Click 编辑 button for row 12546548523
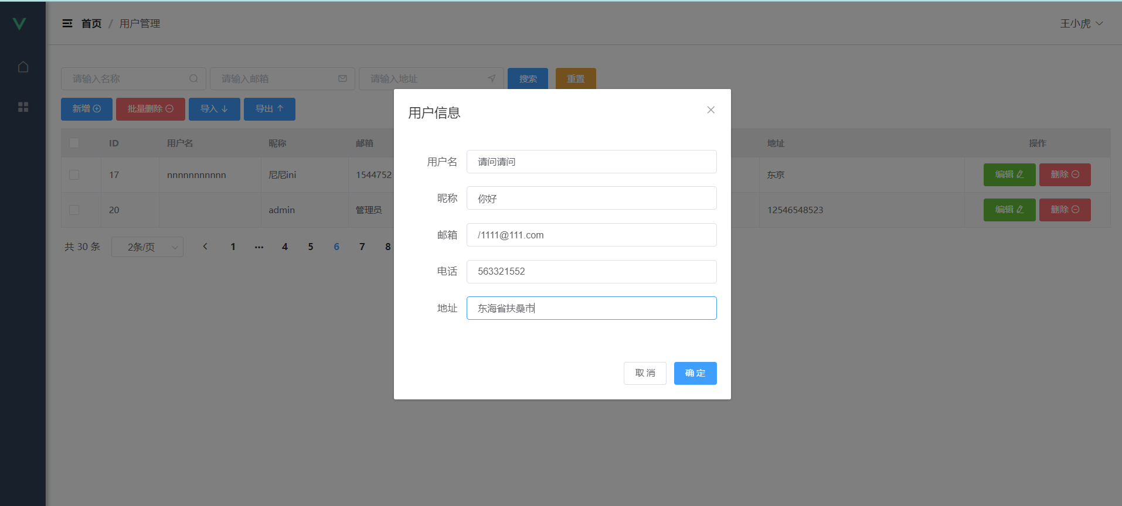Viewport: 1122px width, 506px height. click(x=1009, y=210)
